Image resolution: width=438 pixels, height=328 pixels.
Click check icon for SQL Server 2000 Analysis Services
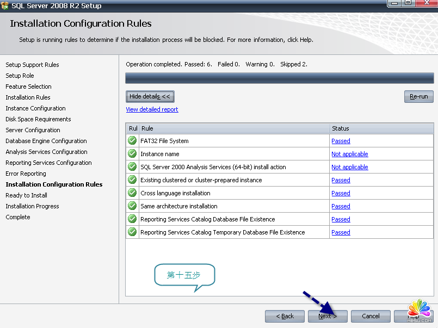click(x=132, y=167)
